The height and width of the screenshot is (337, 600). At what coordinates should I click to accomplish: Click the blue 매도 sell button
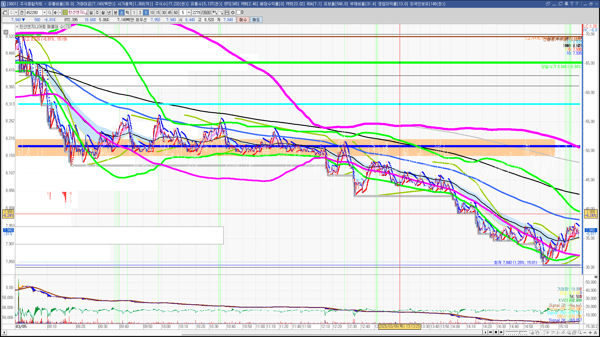click(256, 20)
